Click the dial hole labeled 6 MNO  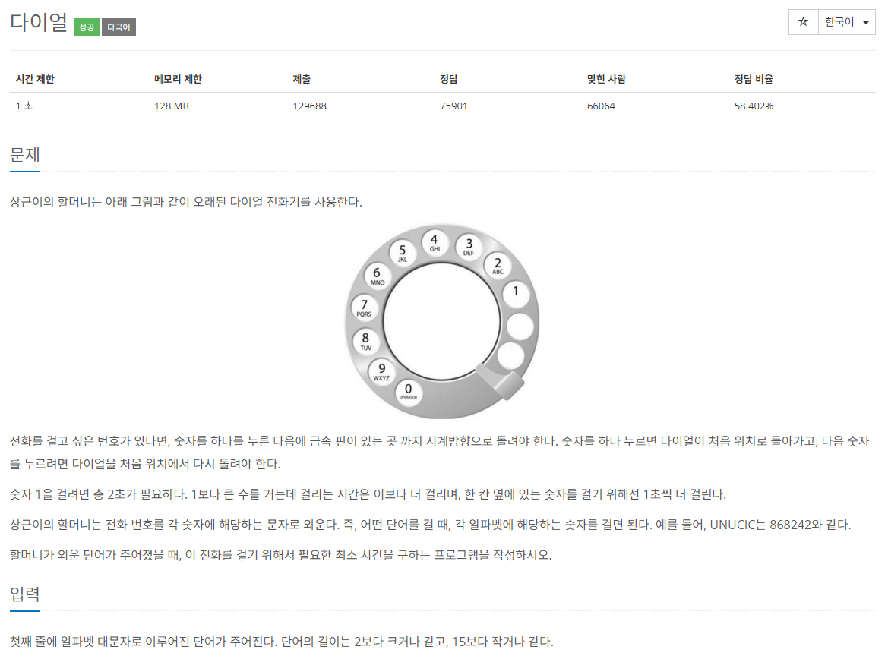(x=378, y=276)
